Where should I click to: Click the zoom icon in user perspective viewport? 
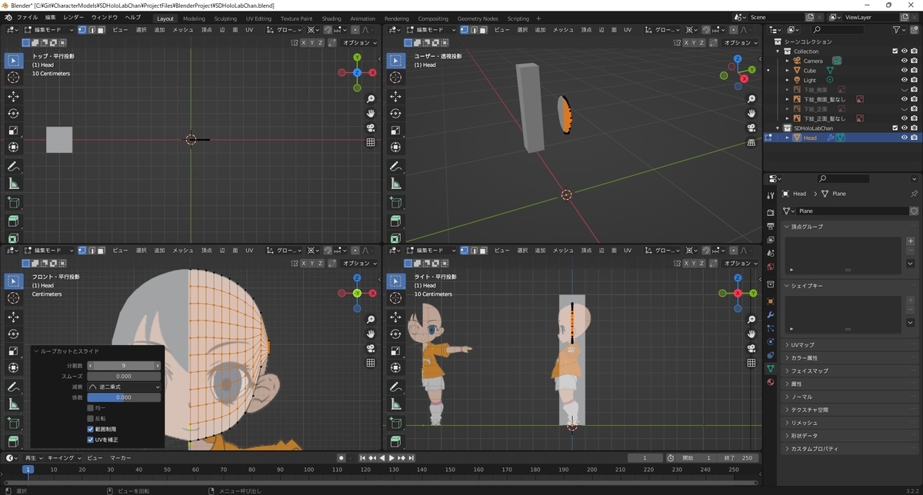coord(752,99)
